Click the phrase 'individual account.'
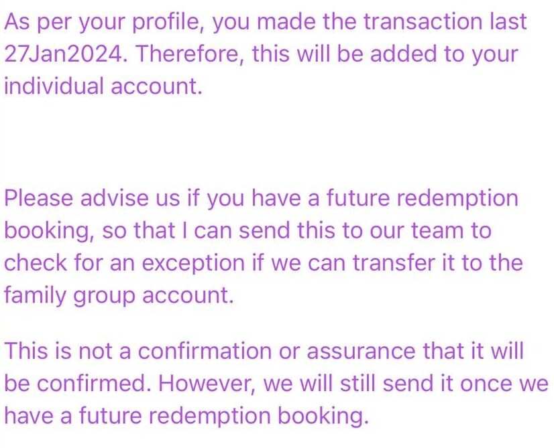The image size is (554, 448). [103, 86]
